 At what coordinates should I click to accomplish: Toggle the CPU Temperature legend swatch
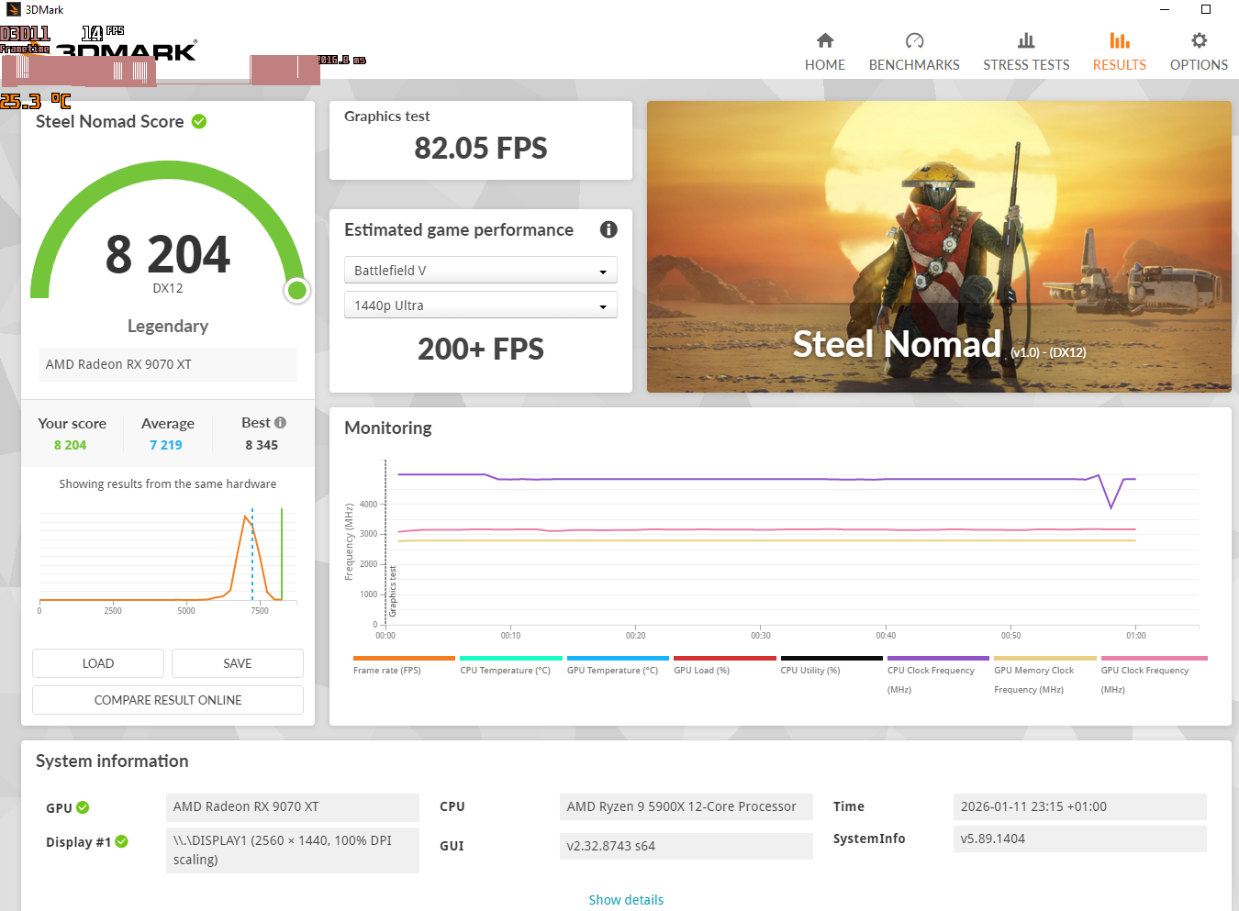point(511,658)
